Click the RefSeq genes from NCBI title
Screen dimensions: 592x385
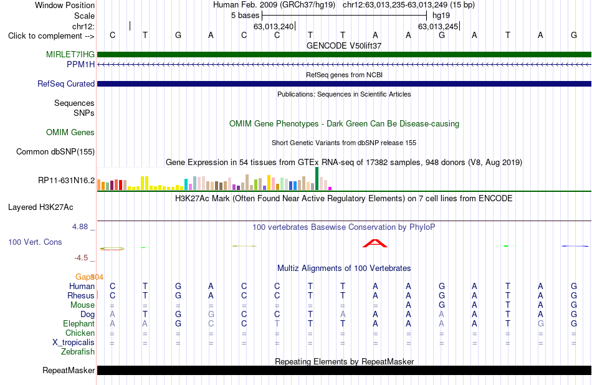pos(344,75)
